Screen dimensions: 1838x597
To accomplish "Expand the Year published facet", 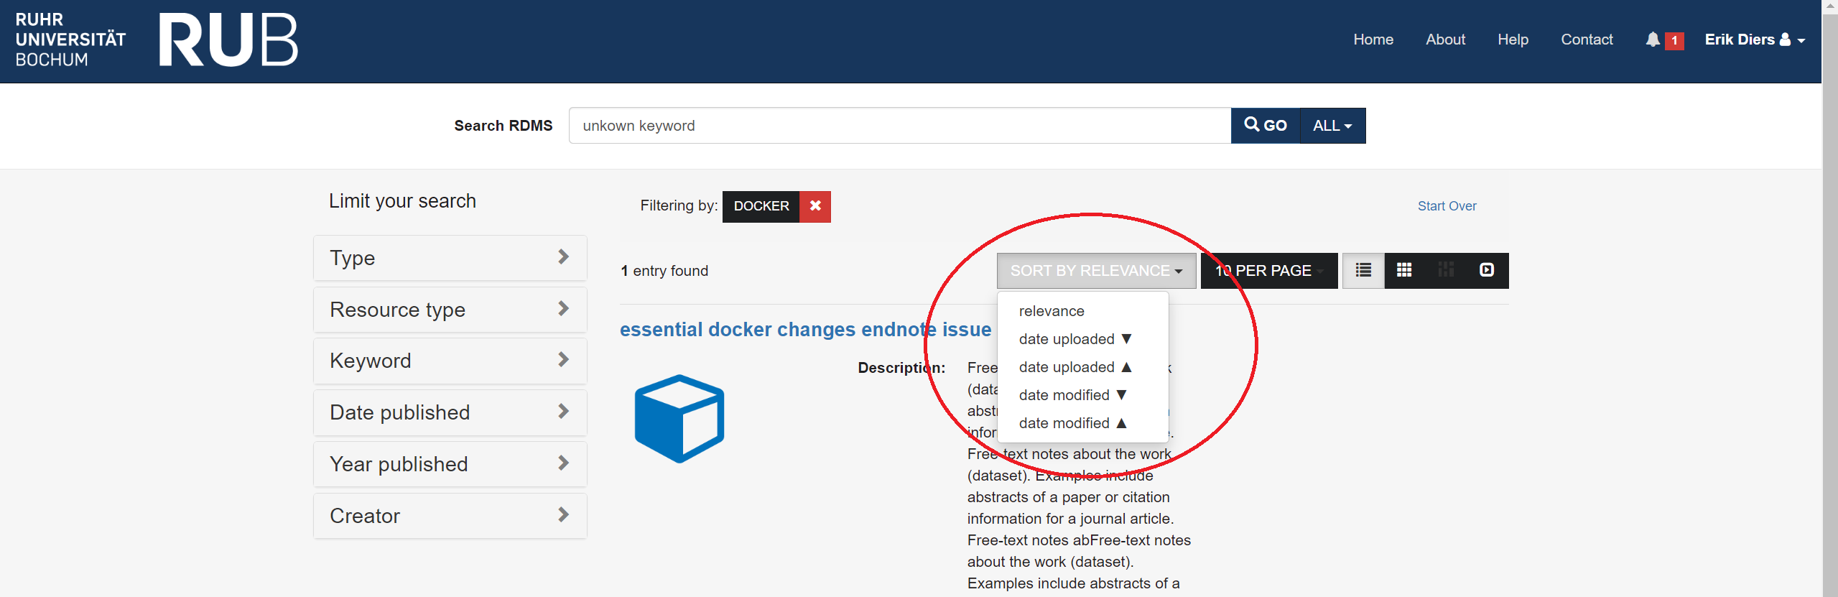I will pyautogui.click(x=450, y=464).
